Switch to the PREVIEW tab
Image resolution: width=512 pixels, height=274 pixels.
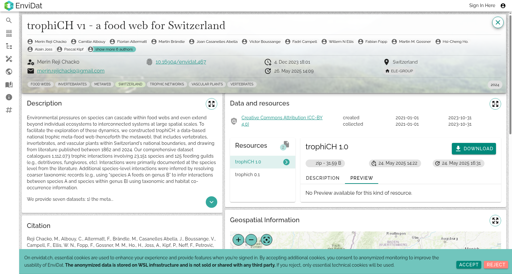tap(362, 178)
